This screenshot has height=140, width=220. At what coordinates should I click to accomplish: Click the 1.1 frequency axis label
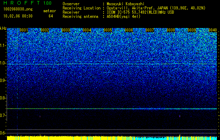click(3, 45)
